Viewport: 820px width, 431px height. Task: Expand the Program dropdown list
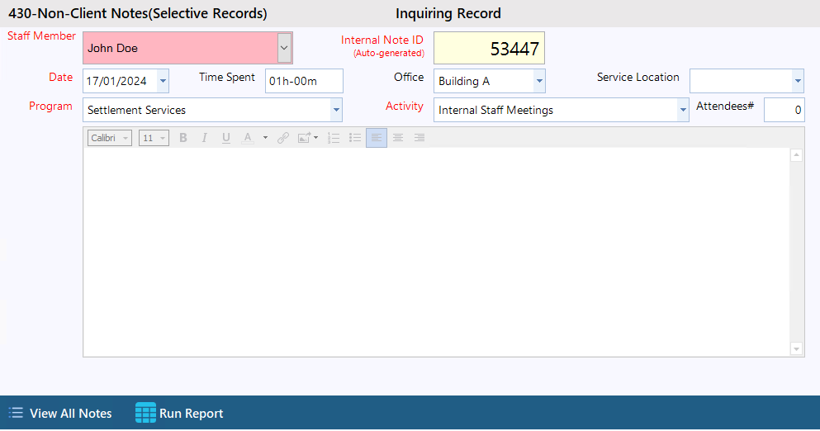coord(336,110)
